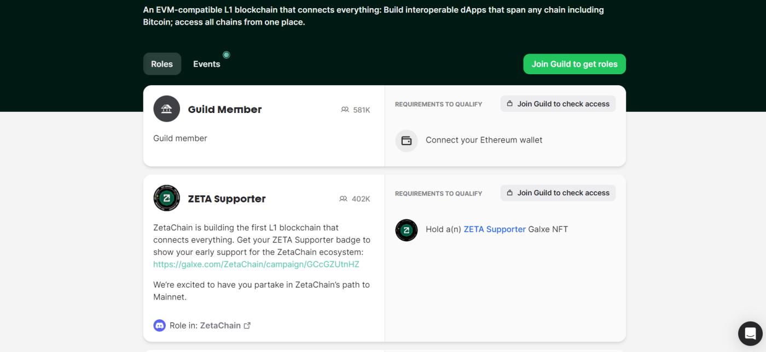The width and height of the screenshot is (766, 352).
Task: Click the ZETA Supporter role heading
Action: click(x=227, y=199)
